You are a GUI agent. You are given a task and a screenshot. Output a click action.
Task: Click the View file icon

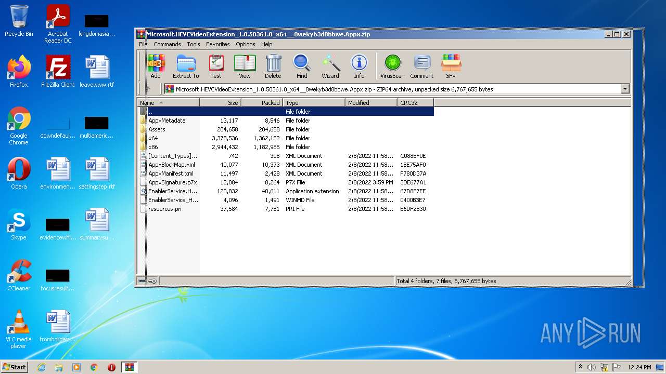pyautogui.click(x=245, y=66)
